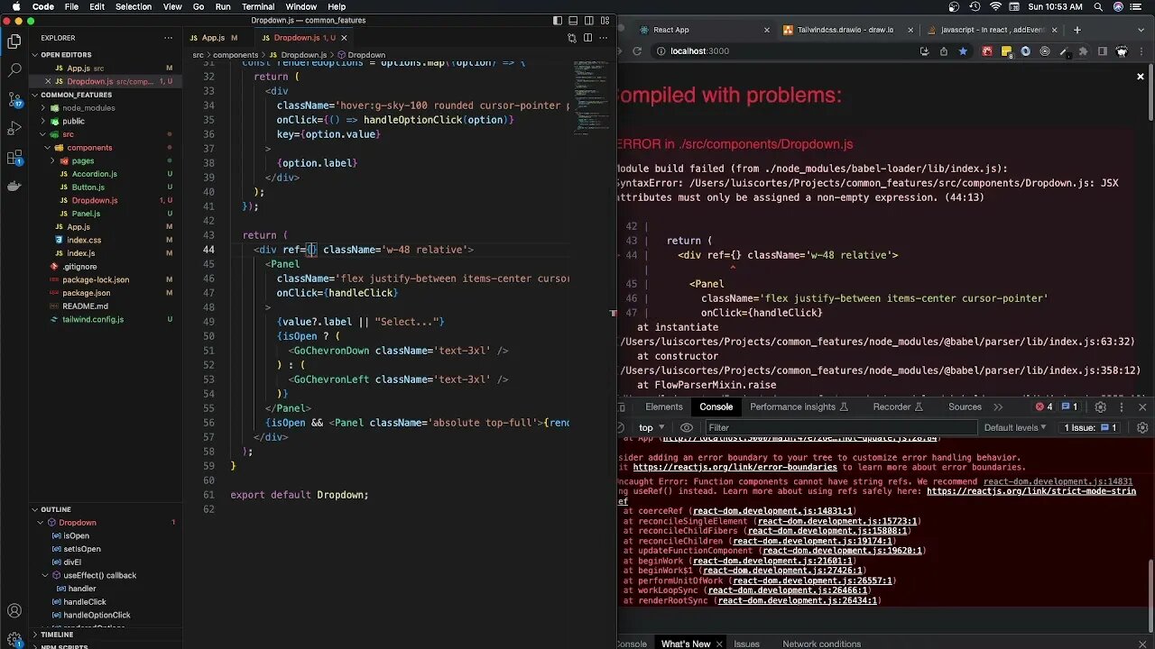Toggle secondary sidebar layout icon
This screenshot has height=649, width=1155.
(588, 20)
